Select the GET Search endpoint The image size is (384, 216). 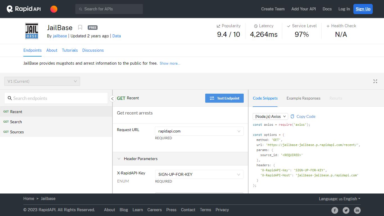(x=56, y=122)
